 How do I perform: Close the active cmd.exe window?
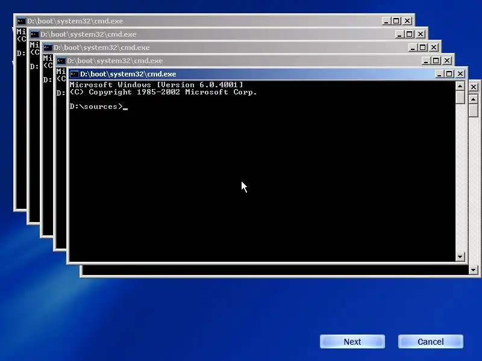pyautogui.click(x=460, y=74)
